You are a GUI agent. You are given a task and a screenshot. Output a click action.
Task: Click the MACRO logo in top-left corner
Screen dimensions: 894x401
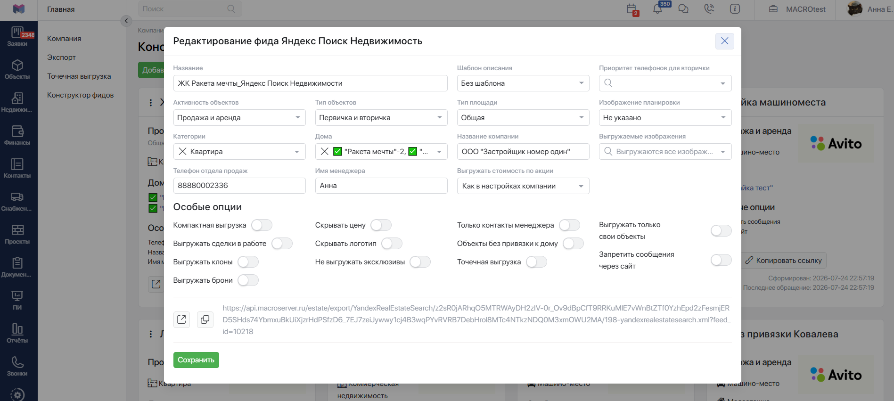(18, 9)
